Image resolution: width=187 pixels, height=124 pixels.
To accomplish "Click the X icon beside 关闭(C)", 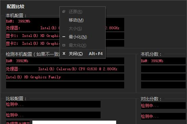I will pyautogui.click(x=64, y=53).
